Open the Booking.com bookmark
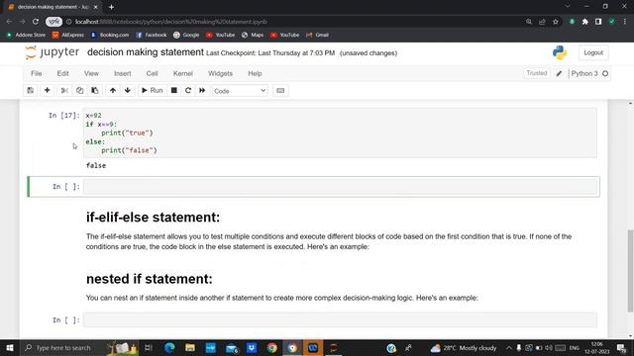This screenshot has width=634, height=356. 110,36
